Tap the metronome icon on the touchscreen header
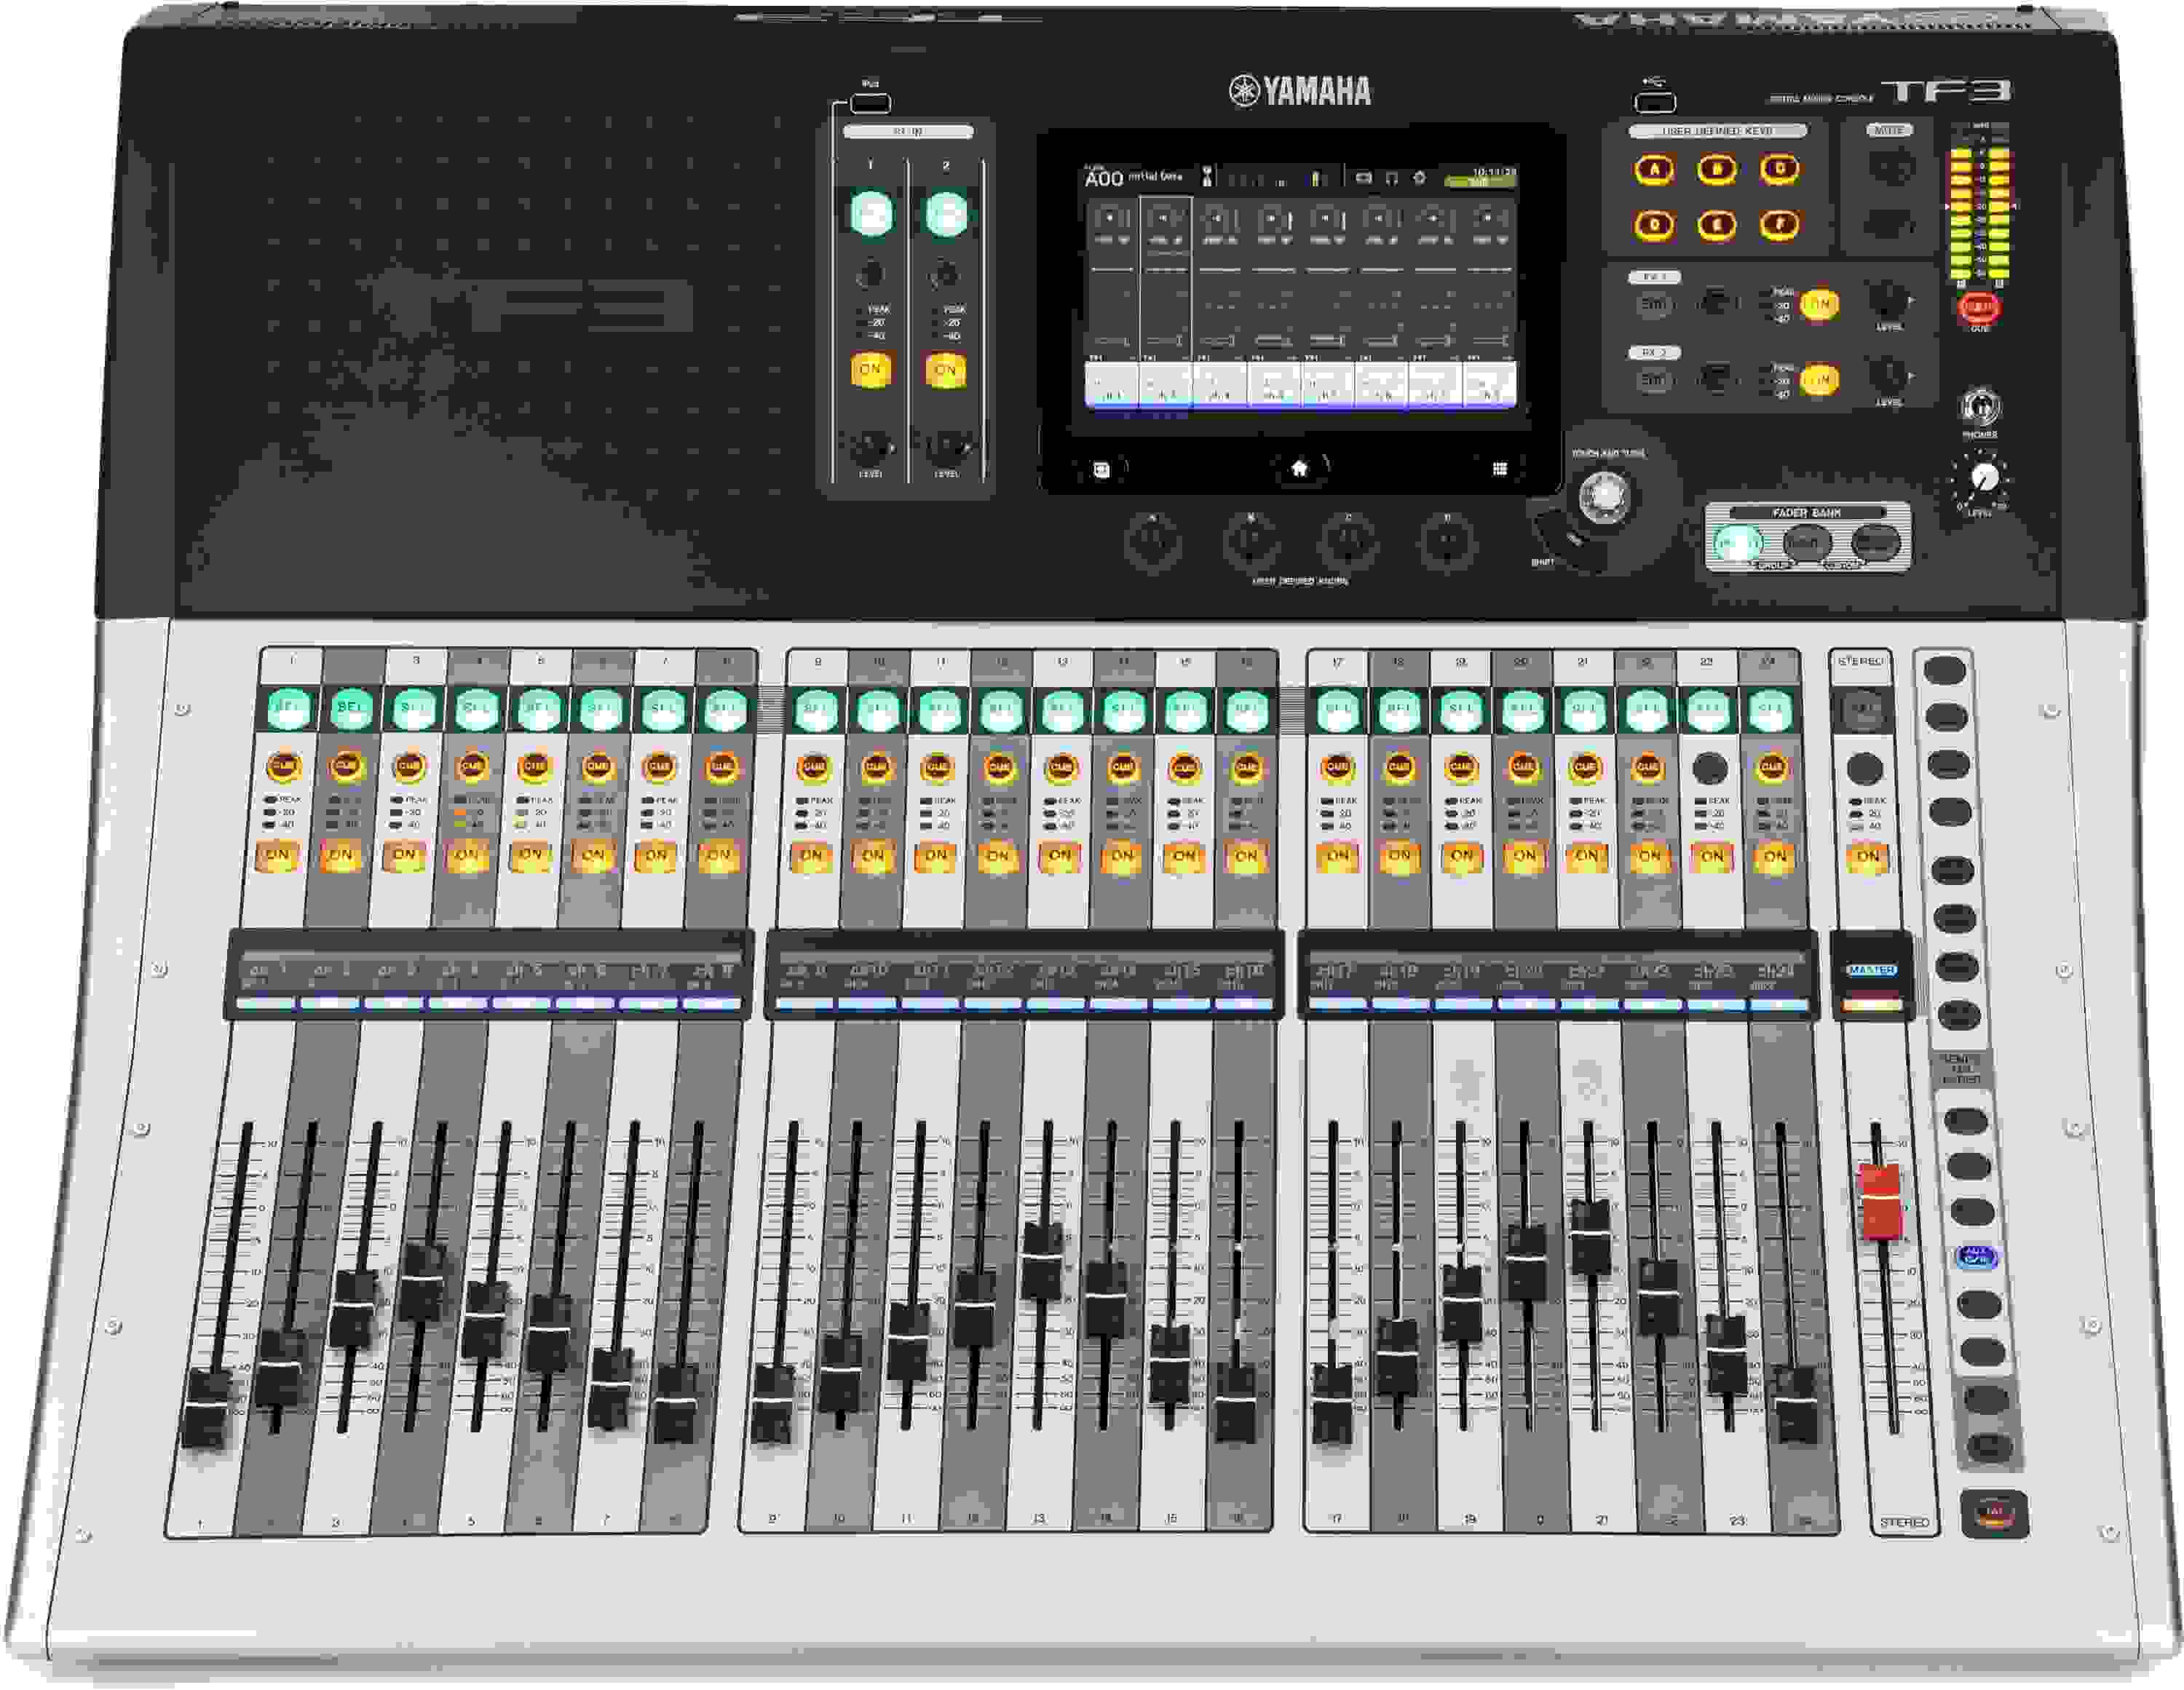This screenshot has width=2184, height=1690. point(1207,176)
